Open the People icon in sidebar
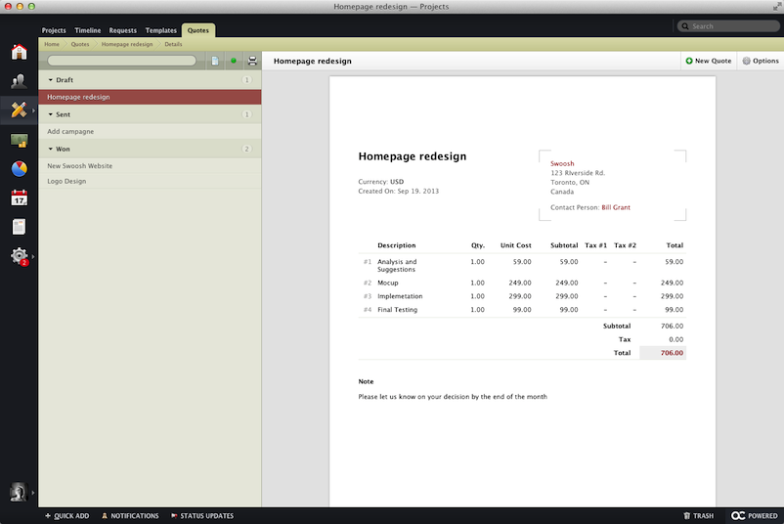The image size is (784, 524). click(x=19, y=81)
